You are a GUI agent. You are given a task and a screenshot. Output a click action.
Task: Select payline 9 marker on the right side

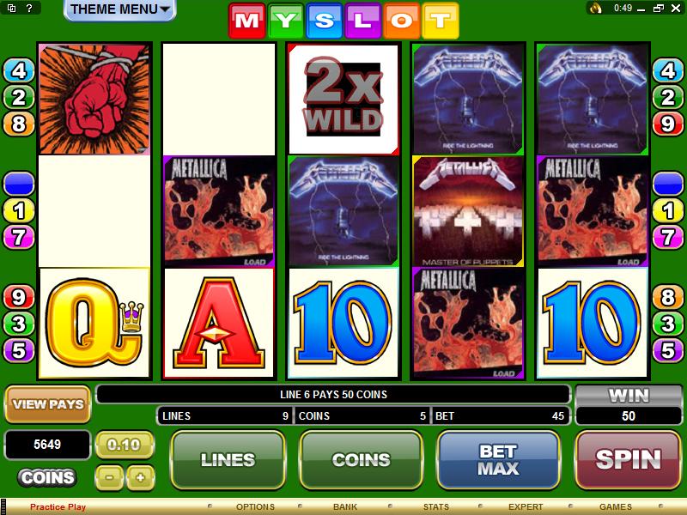(668, 124)
